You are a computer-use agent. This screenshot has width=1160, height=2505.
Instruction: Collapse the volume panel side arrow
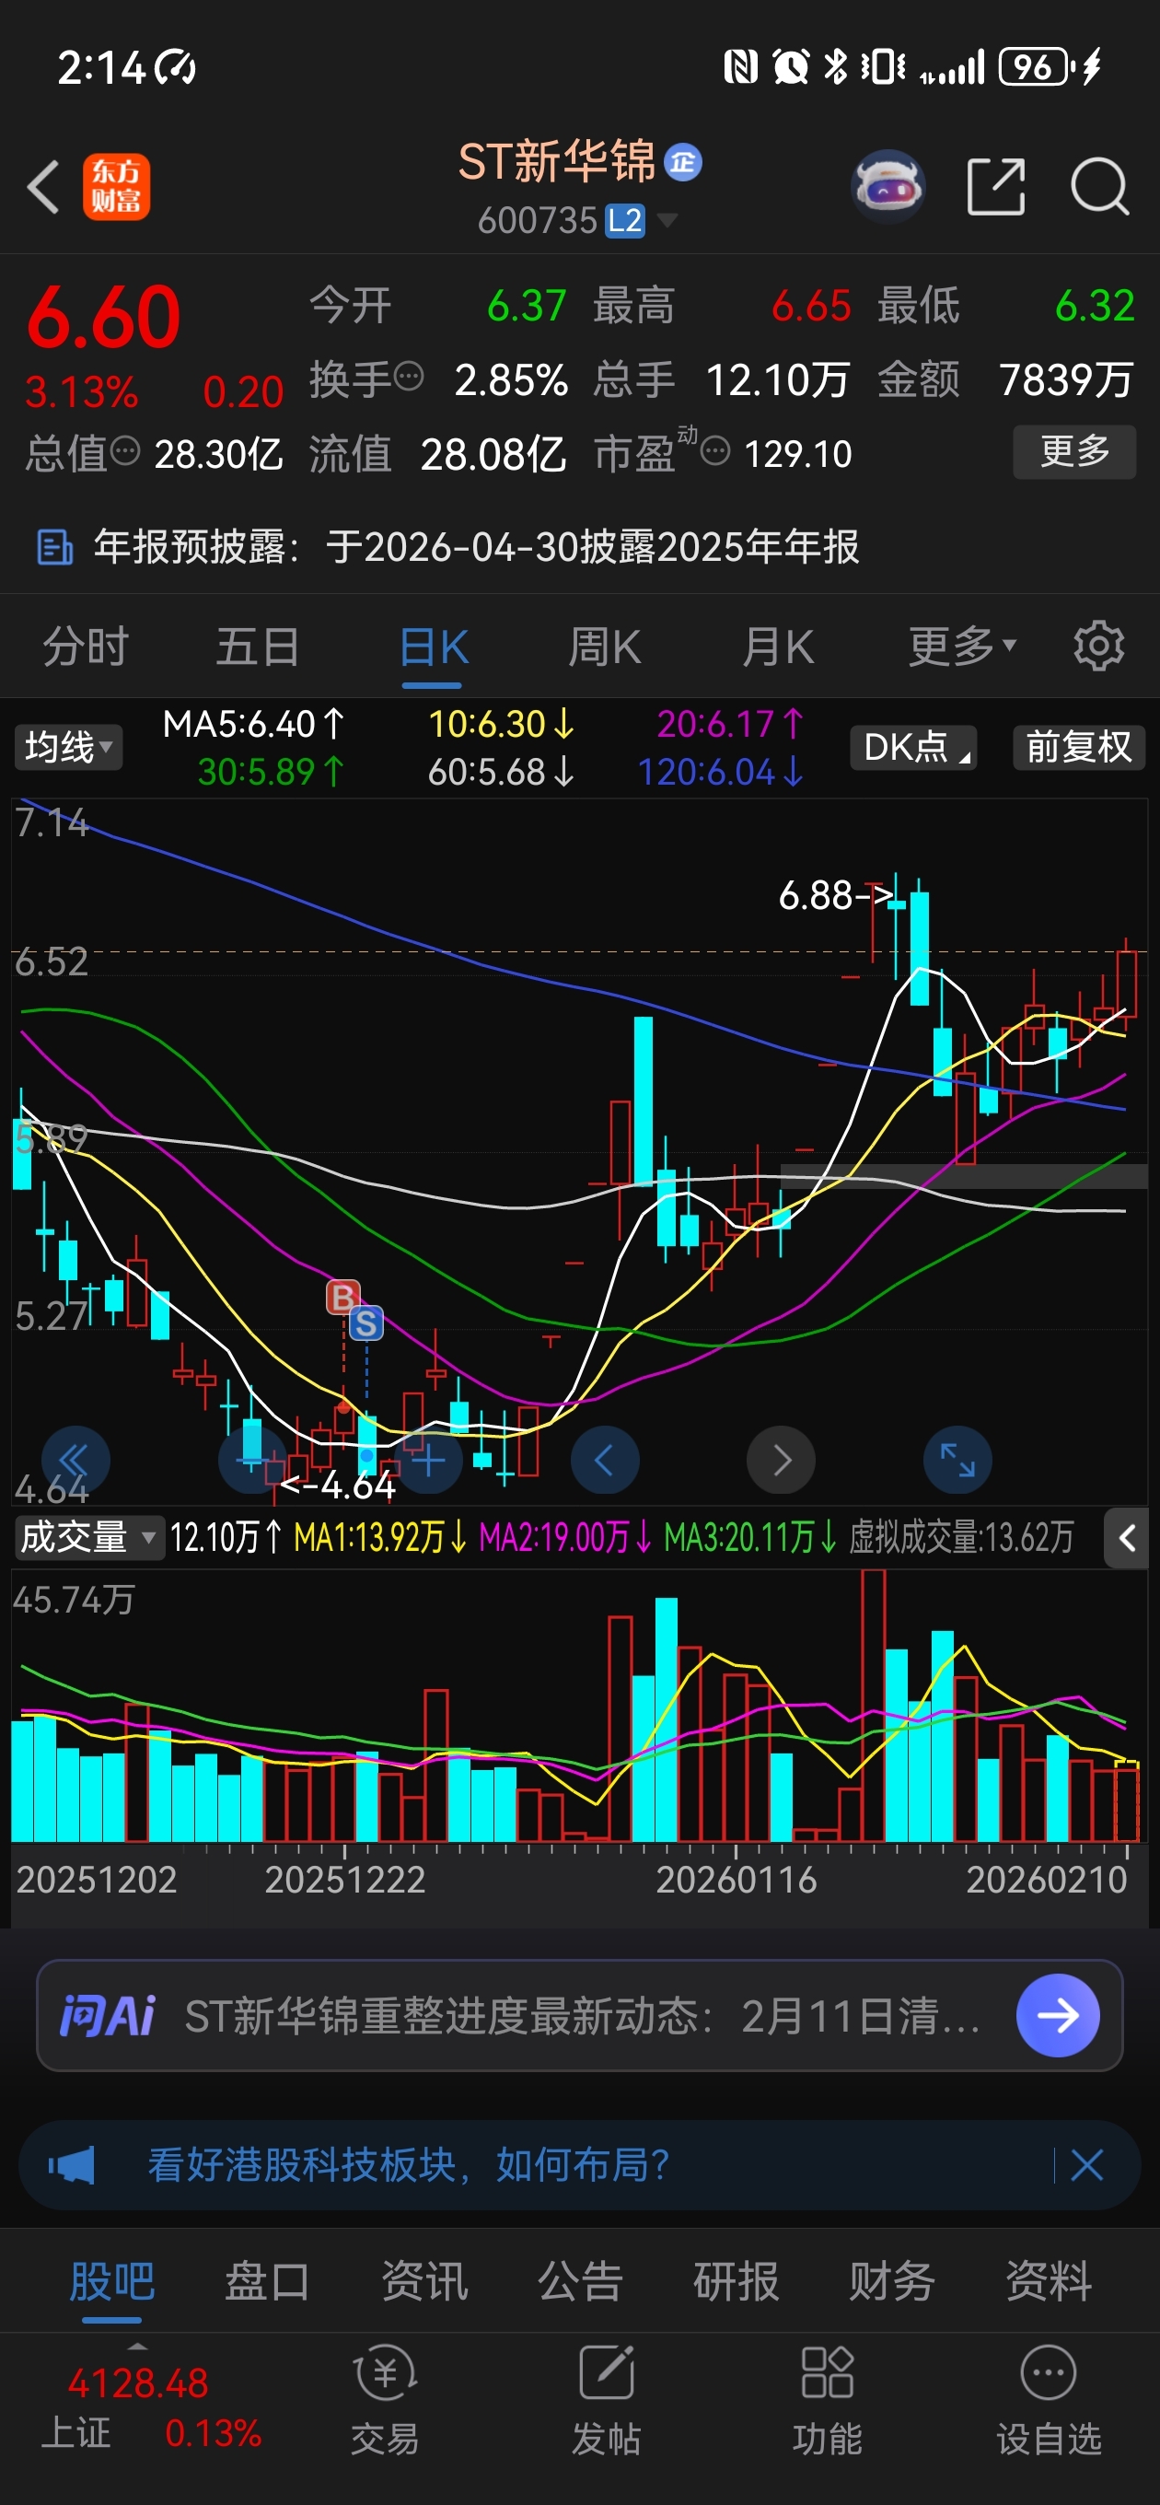1127,1538
